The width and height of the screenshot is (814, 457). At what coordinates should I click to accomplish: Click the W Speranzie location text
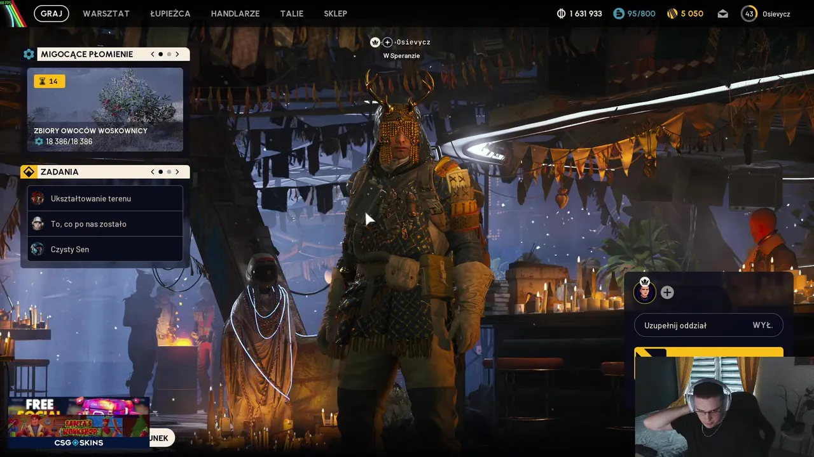click(x=401, y=56)
